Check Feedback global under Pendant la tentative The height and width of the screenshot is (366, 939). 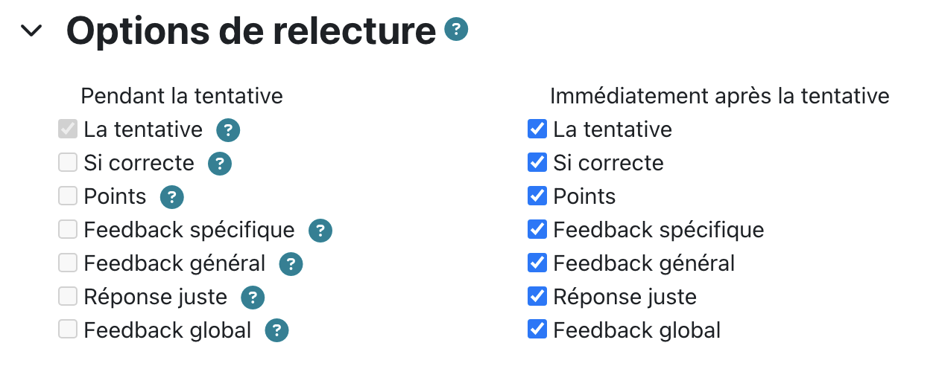[68, 330]
